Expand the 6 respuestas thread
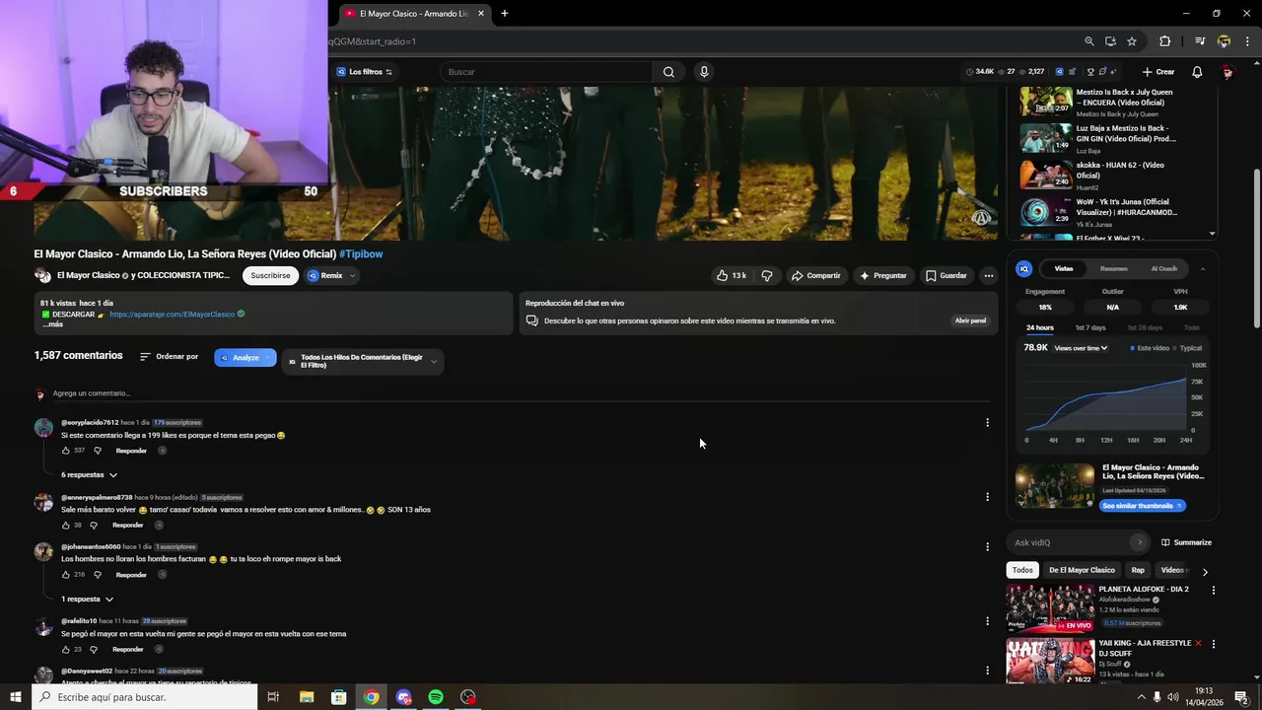Viewport: 1262px width, 710px height. 90,475
